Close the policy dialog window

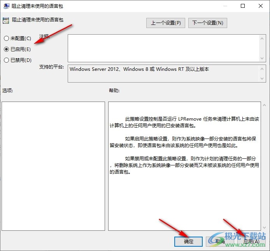[x=261, y=6]
